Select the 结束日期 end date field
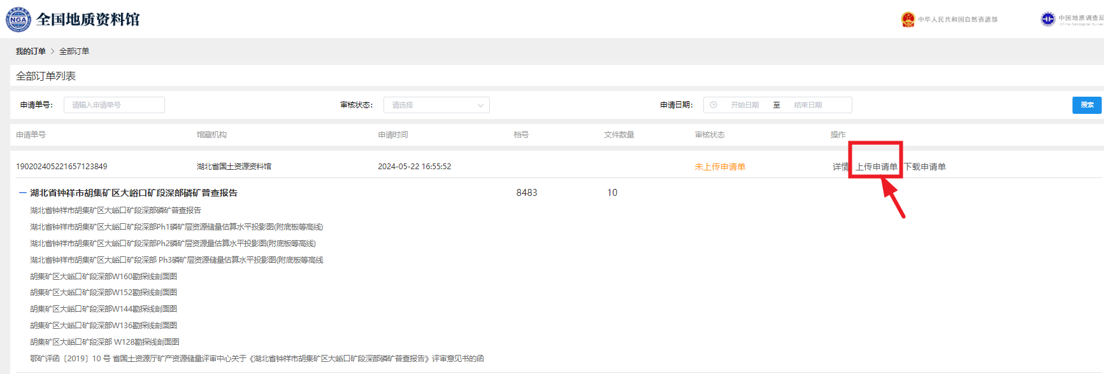Screen dimensions: 1104x374 (808, 105)
